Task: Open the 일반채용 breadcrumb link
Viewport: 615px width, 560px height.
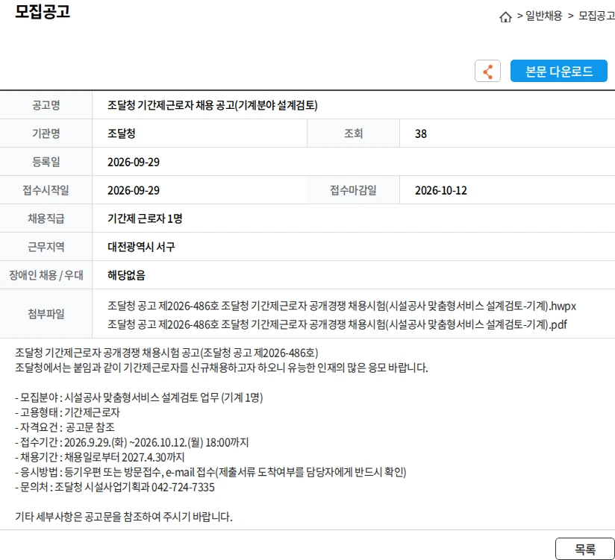Action: point(543,16)
